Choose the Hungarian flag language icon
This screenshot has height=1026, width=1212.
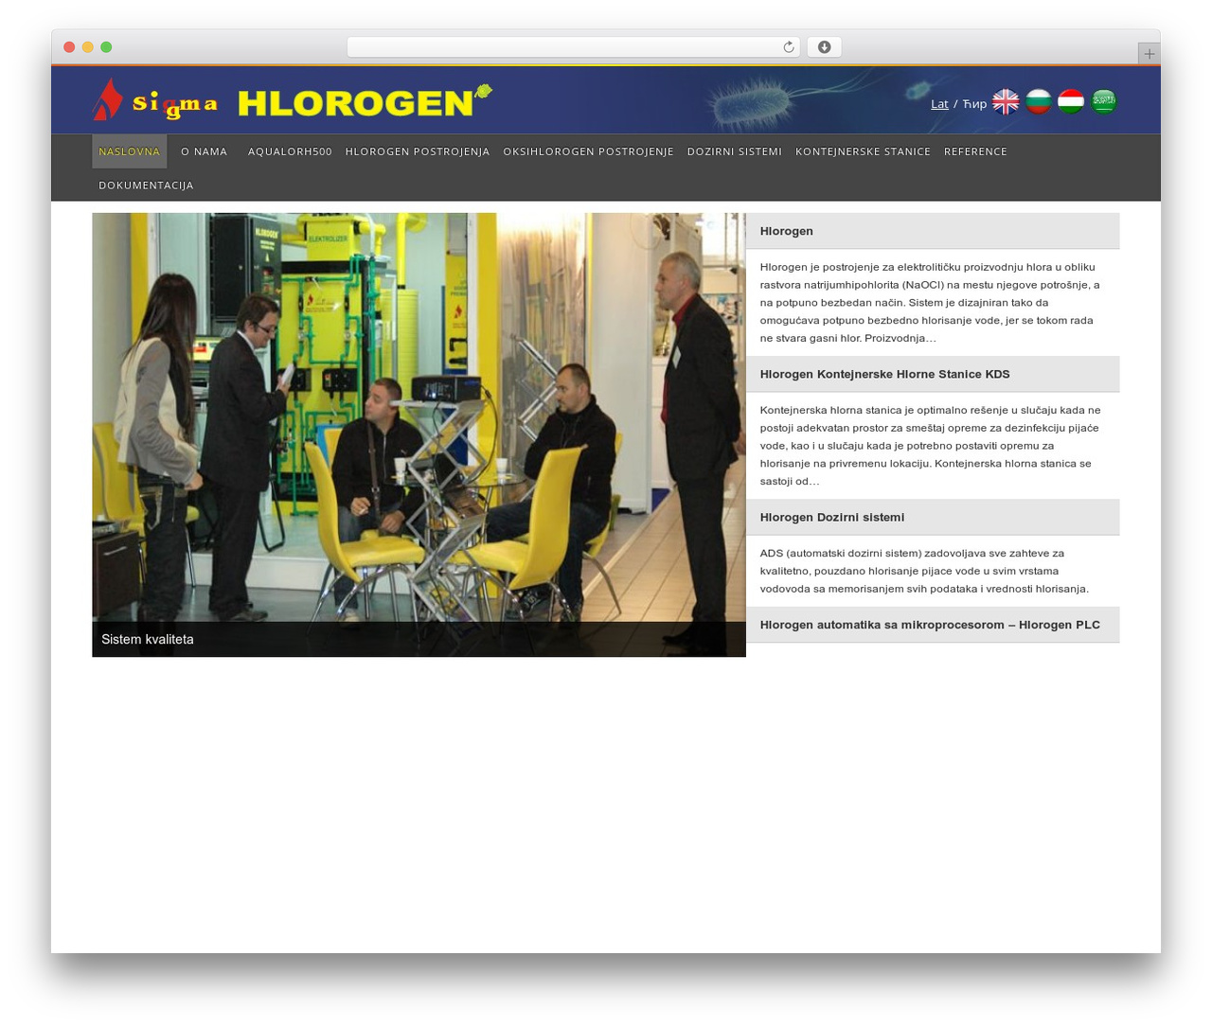1071,101
